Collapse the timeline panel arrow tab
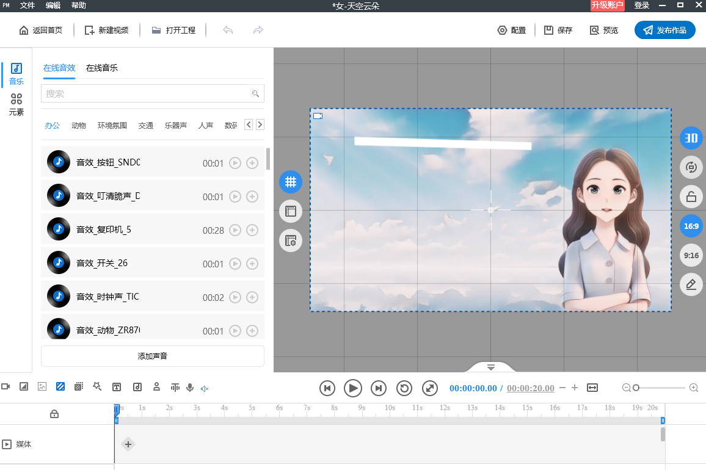The height and width of the screenshot is (470, 706). [x=491, y=367]
